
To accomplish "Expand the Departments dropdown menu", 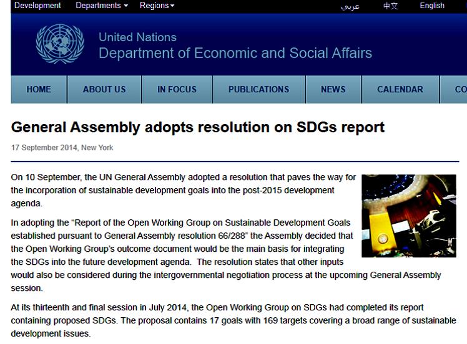I will (102, 6).
